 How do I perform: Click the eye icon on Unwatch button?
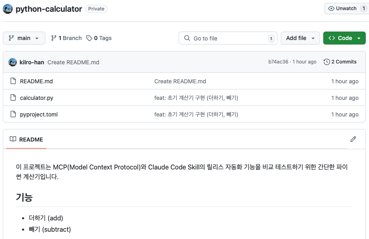coord(331,9)
